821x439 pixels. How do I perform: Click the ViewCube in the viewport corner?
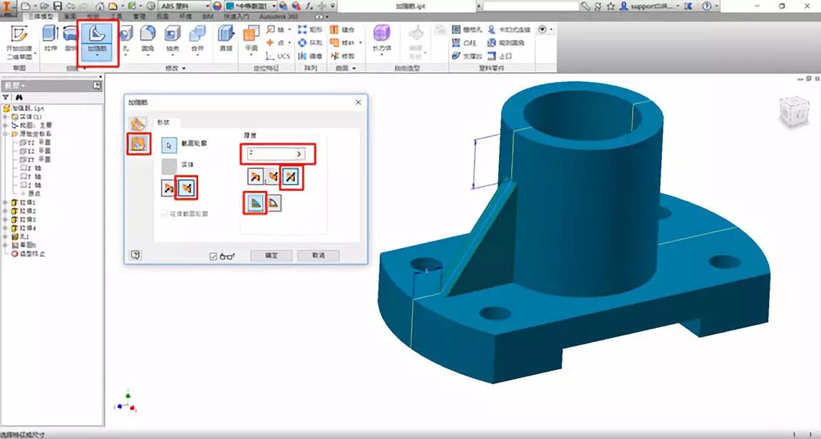tap(795, 112)
